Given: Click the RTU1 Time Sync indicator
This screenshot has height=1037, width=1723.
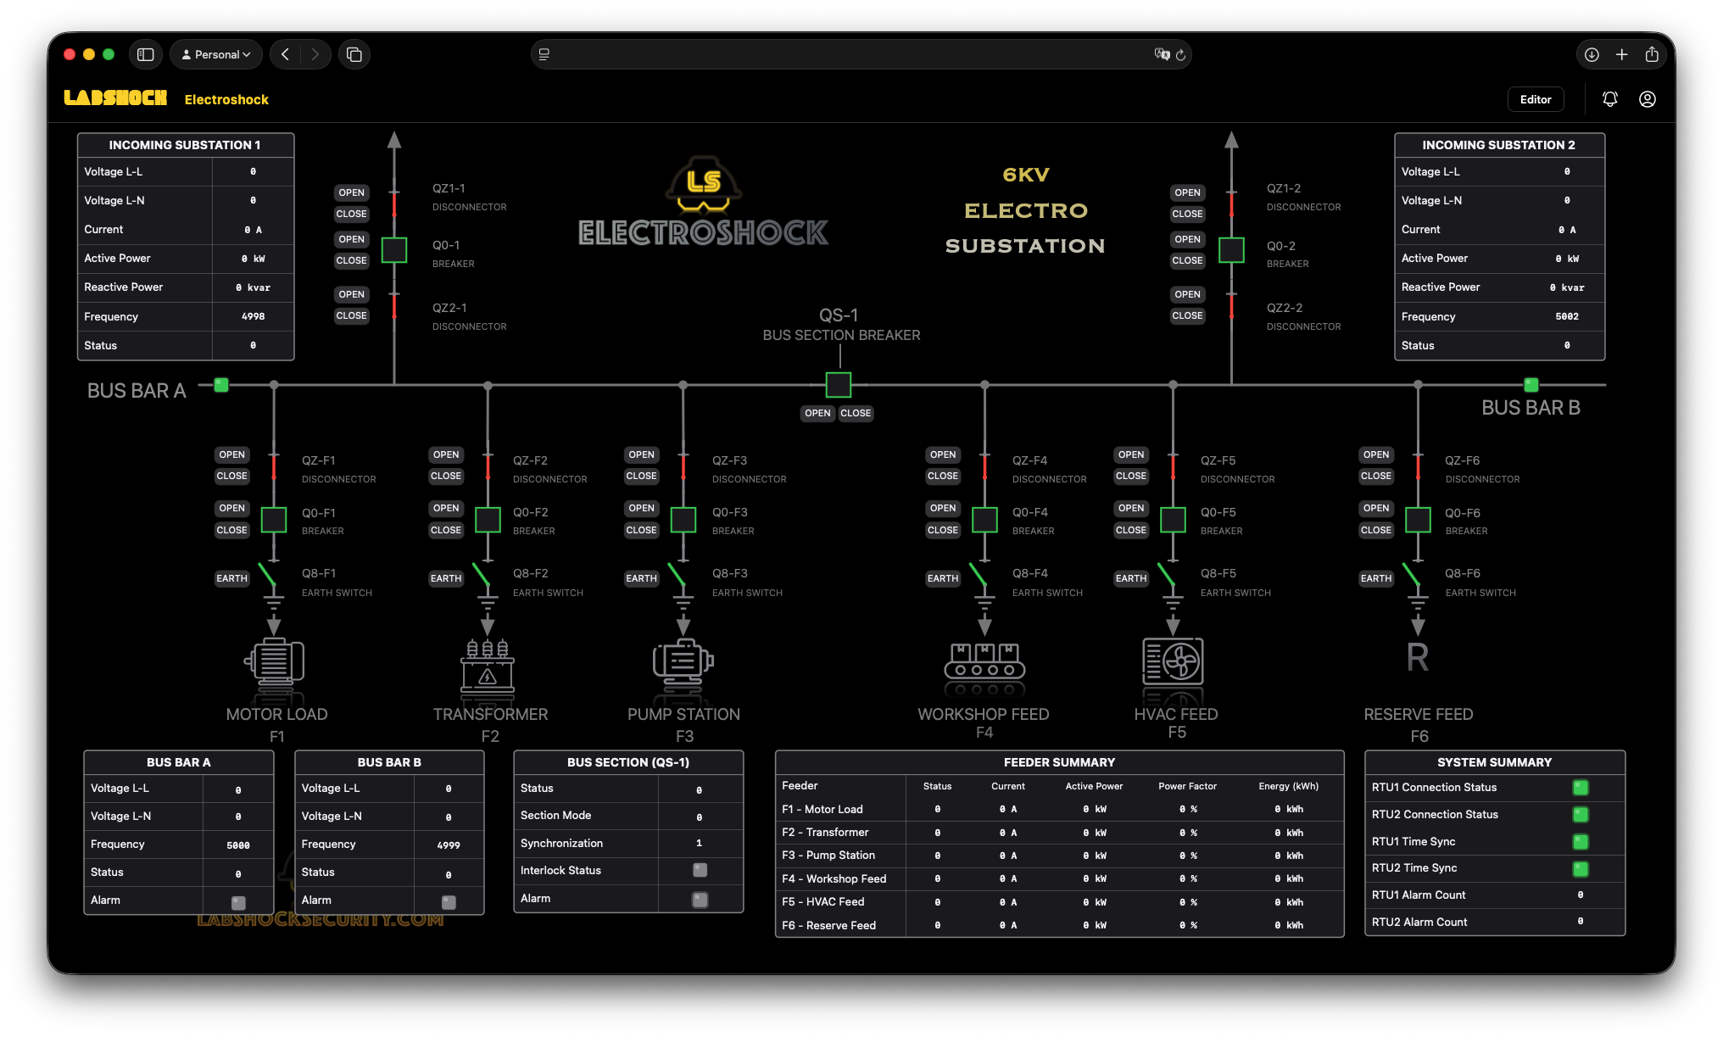Looking at the screenshot, I should click(1581, 842).
